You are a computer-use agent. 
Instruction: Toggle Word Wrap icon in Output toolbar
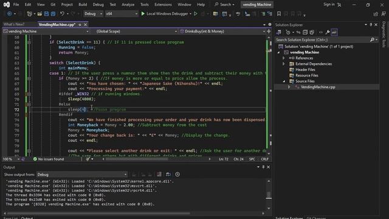point(168,175)
